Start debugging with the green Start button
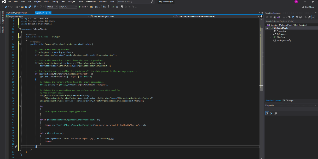This screenshot has width=318, height=159. point(83,7)
